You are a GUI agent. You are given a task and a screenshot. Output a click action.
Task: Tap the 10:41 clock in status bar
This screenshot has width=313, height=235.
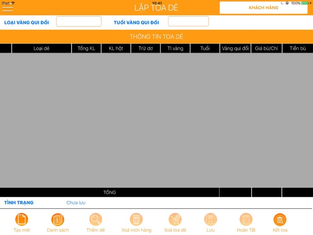coord(157,3)
